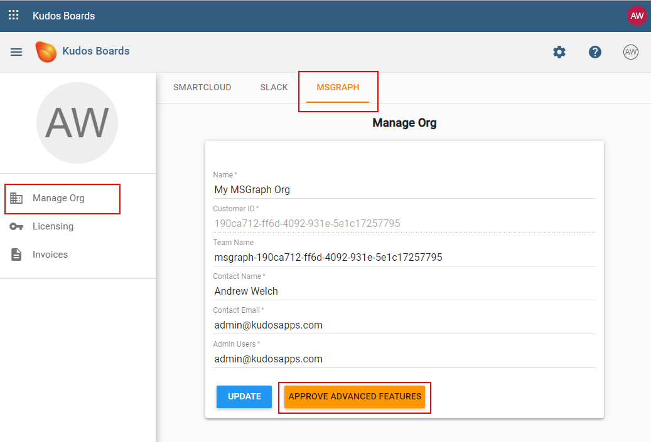Open the settings gear icon
Image resolution: width=651 pixels, height=442 pixels.
559,52
